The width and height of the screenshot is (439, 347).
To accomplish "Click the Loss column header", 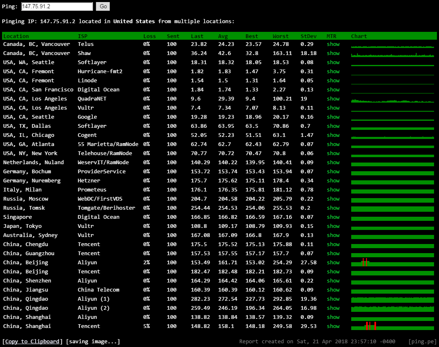I will pos(150,36).
